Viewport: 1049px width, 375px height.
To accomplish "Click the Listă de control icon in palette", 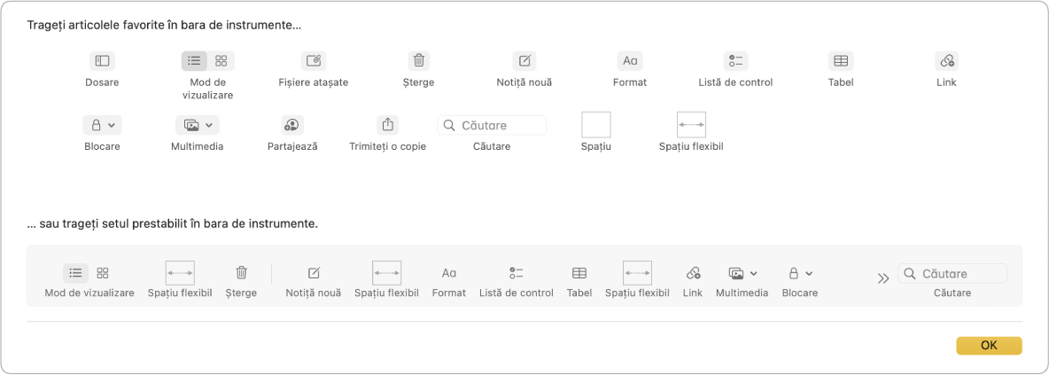I will (x=735, y=61).
